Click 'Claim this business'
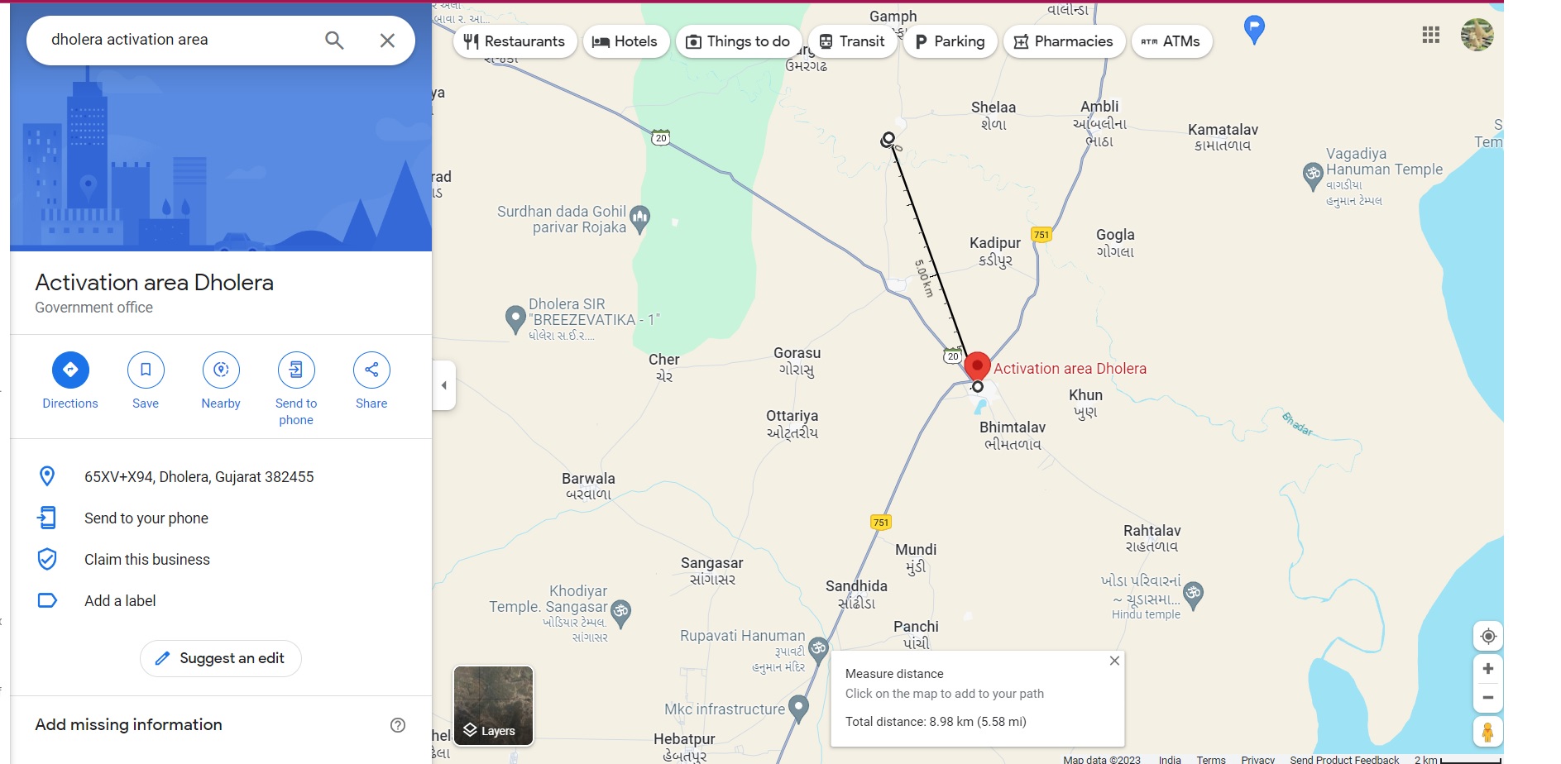Image resolution: width=1561 pixels, height=764 pixels. pyautogui.click(x=221, y=560)
